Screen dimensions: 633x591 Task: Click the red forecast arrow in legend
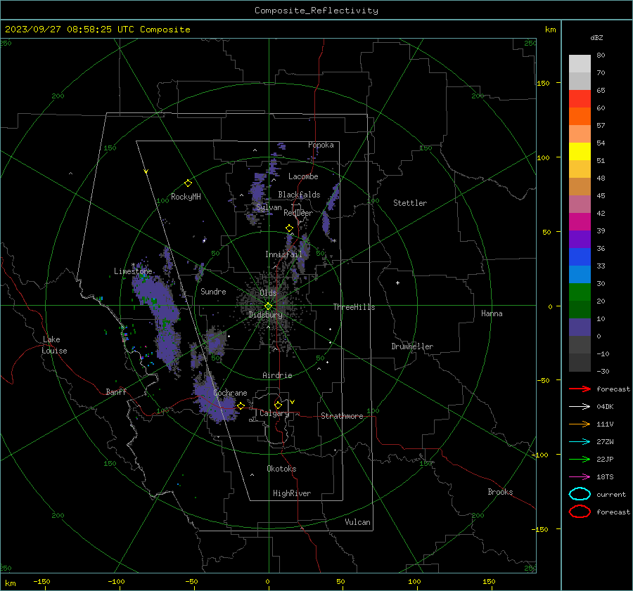(x=580, y=389)
